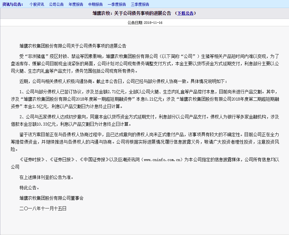
Task: Open the 公司公告 tab
Action: (x=56, y=4)
